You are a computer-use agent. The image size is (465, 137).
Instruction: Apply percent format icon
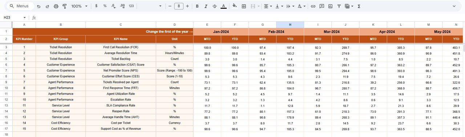click(105, 6)
